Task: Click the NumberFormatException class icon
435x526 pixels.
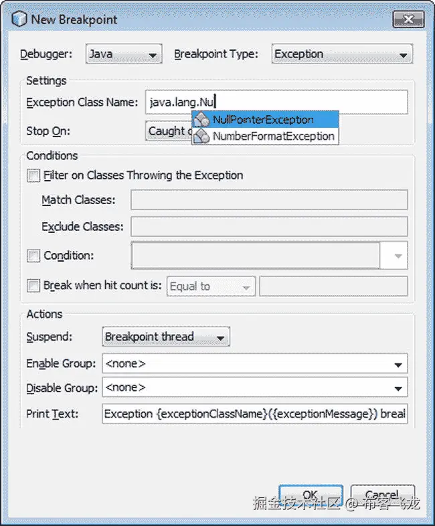Action: click(x=202, y=136)
